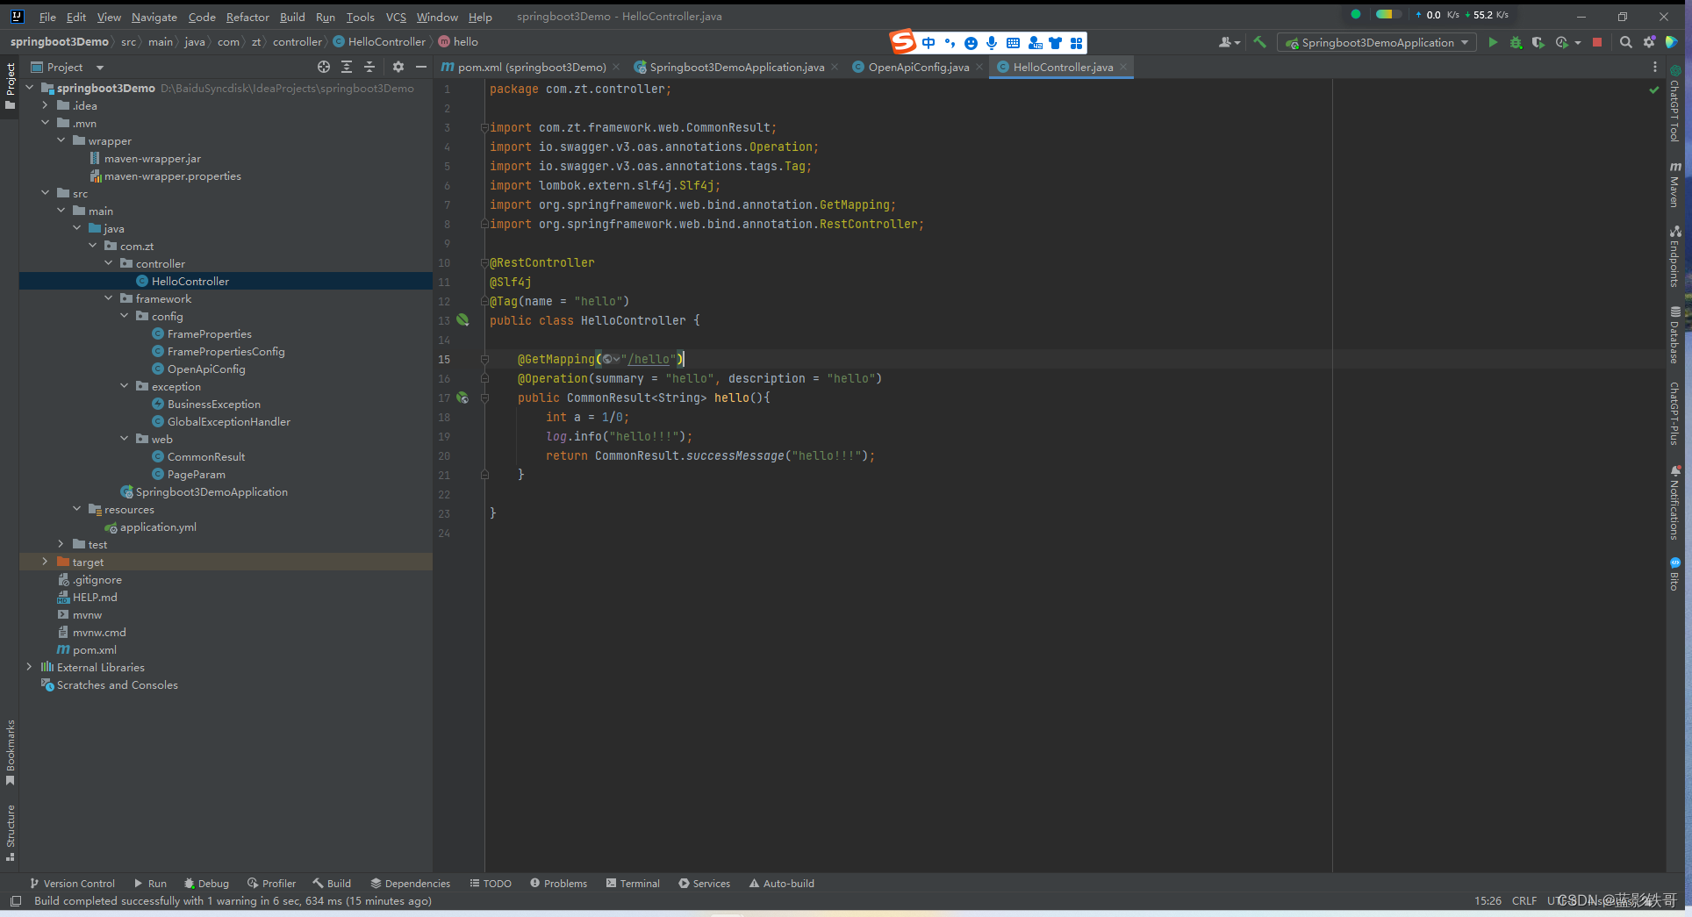
Task: Expand the target folder
Action: [46, 562]
